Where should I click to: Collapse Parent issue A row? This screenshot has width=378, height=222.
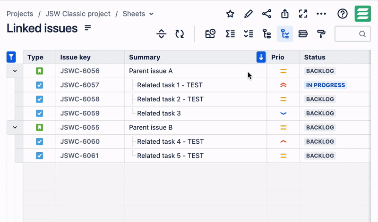pyautogui.click(x=15, y=71)
